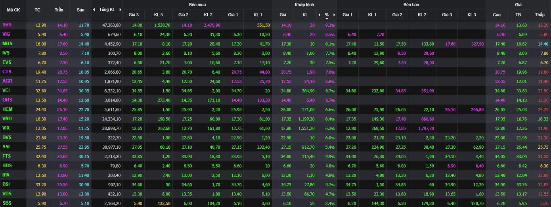Click the right arrow beside Tổng KL
551x207 pixels.
(120, 10)
